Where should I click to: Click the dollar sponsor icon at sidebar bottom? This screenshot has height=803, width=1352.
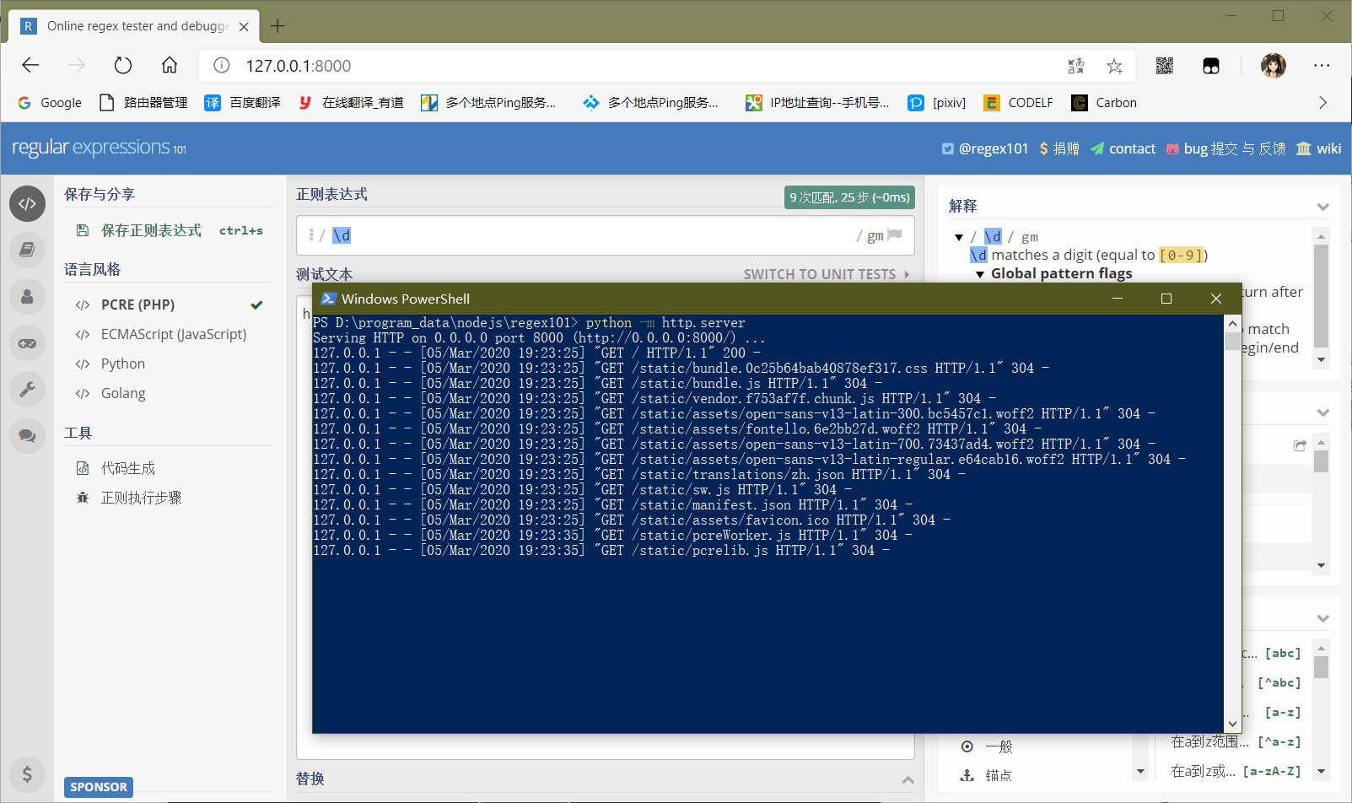tap(27, 774)
